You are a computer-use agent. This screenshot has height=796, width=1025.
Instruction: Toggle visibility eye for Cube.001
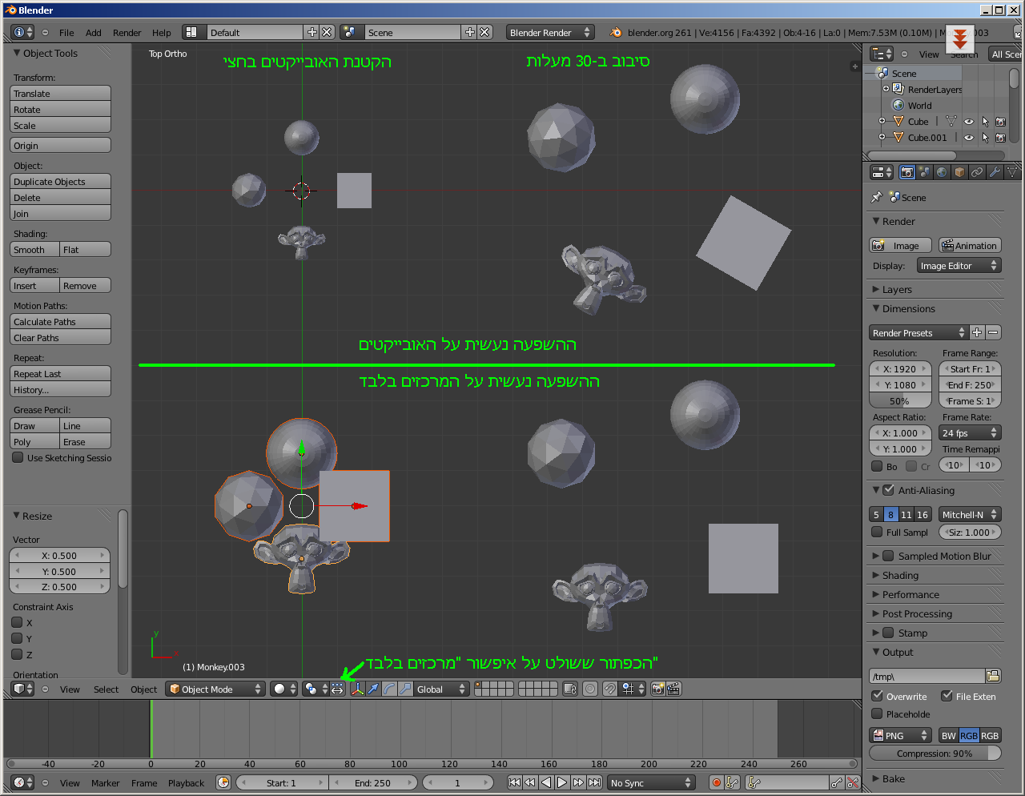pos(969,138)
